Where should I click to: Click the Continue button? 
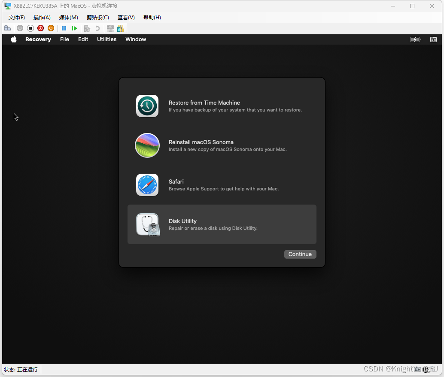(300, 254)
